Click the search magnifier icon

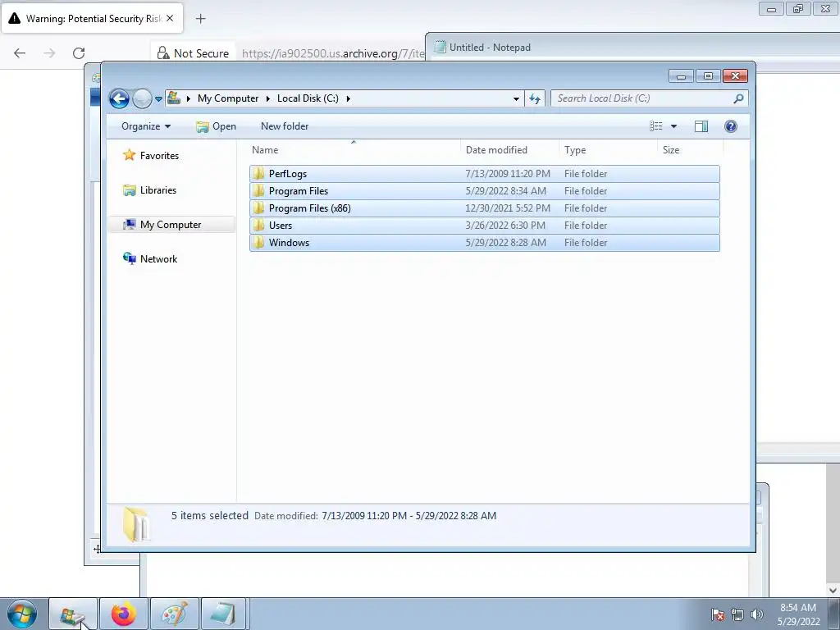click(x=739, y=98)
